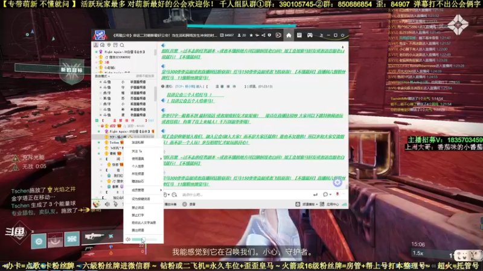Select the user list icon in sidebar toolbar

tap(96, 45)
